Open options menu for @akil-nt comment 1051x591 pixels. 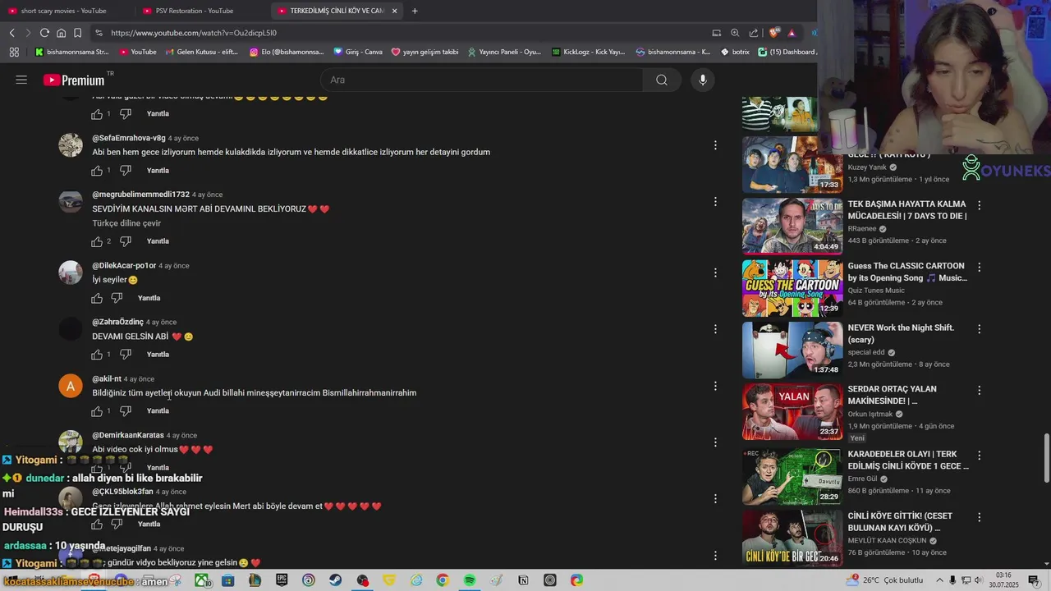click(715, 386)
